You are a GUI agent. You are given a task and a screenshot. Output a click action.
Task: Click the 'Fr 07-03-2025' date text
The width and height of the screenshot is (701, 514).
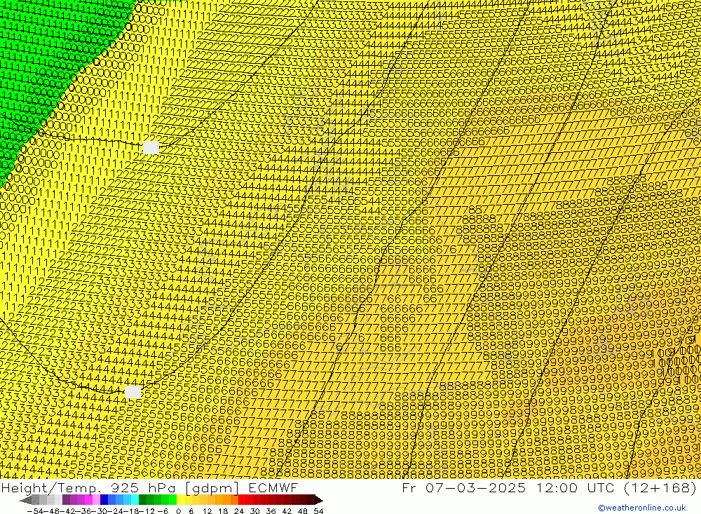(463, 487)
